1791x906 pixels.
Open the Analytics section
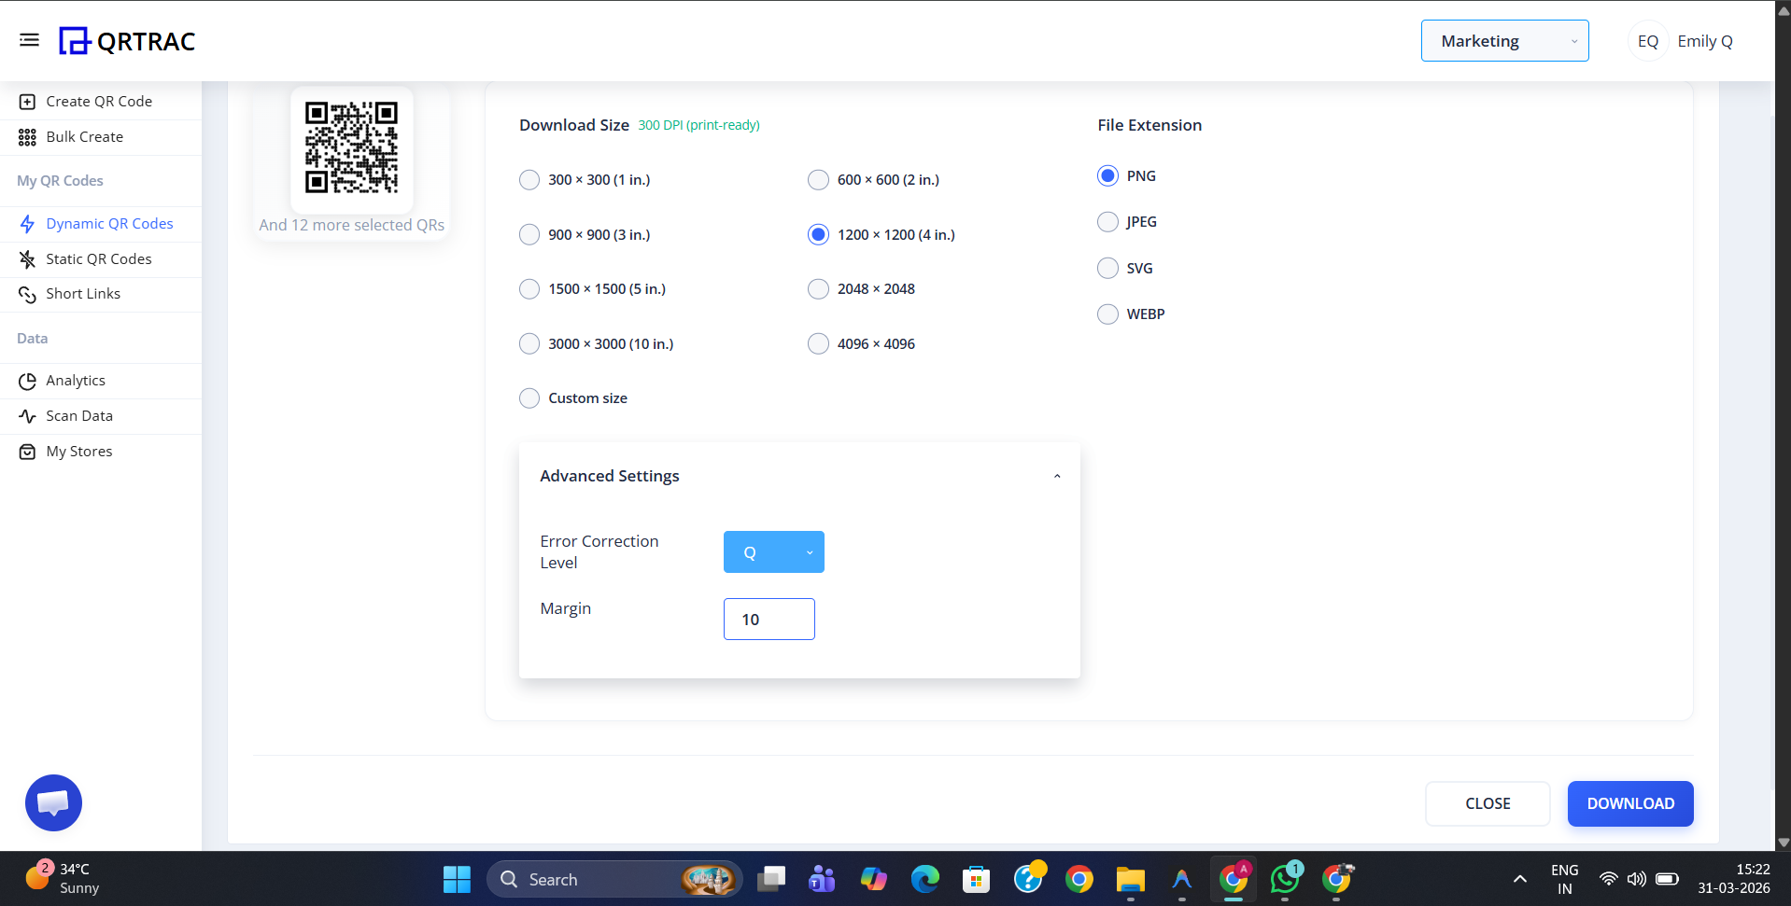[76, 380]
